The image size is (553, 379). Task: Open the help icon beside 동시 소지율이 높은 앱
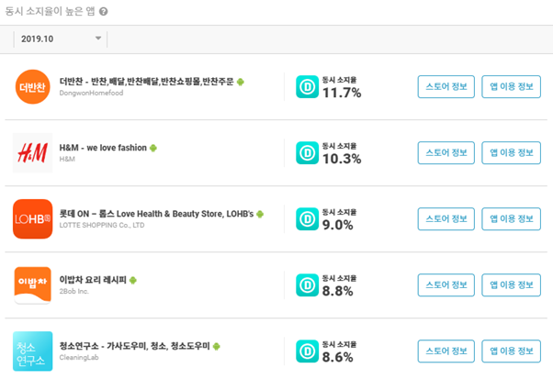point(103,12)
